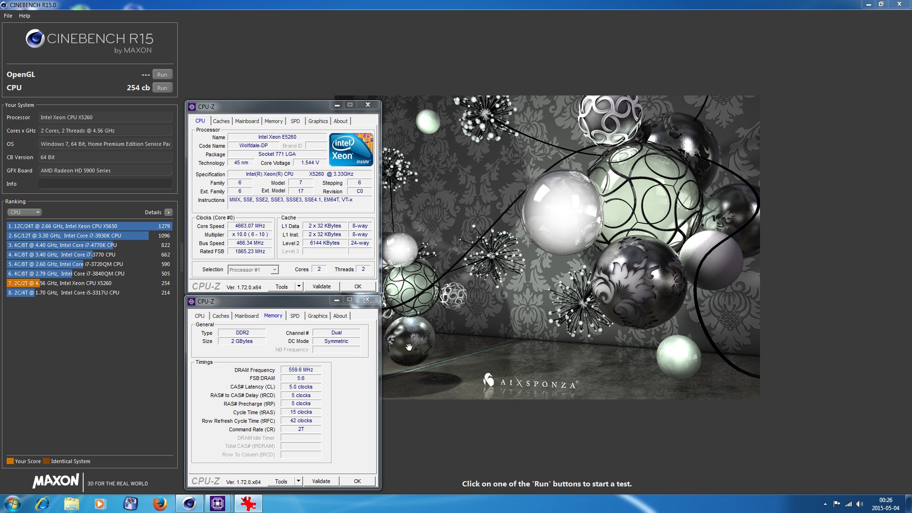
Task: Select ranking entry Intel Xeon CPU X5650
Action: 89,226
